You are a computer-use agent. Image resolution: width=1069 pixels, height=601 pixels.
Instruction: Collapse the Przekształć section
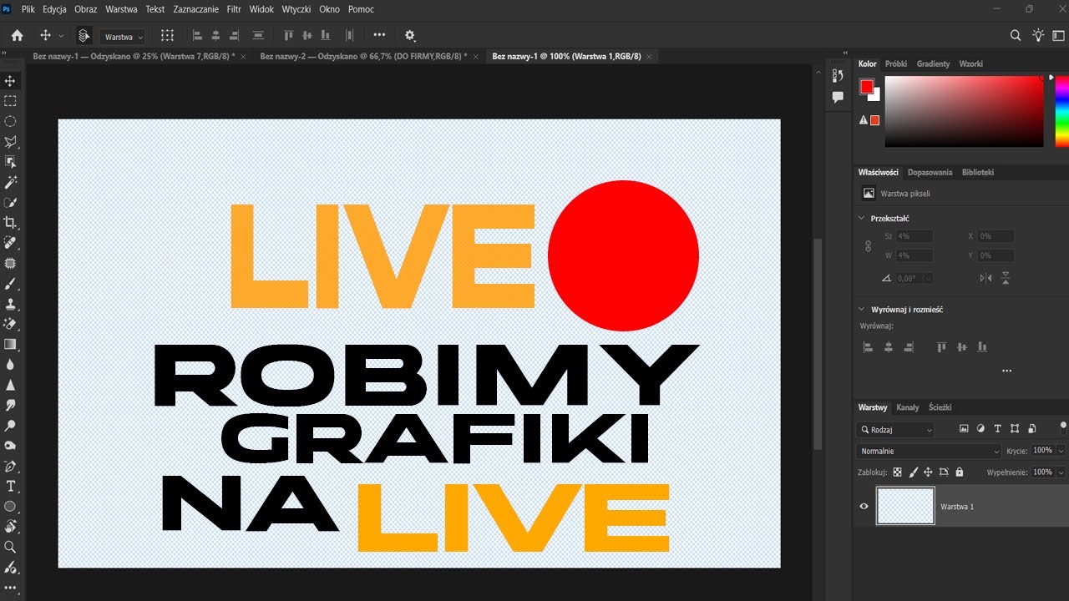pos(862,219)
